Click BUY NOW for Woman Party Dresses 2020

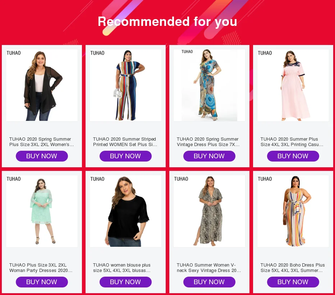[x=42, y=282]
